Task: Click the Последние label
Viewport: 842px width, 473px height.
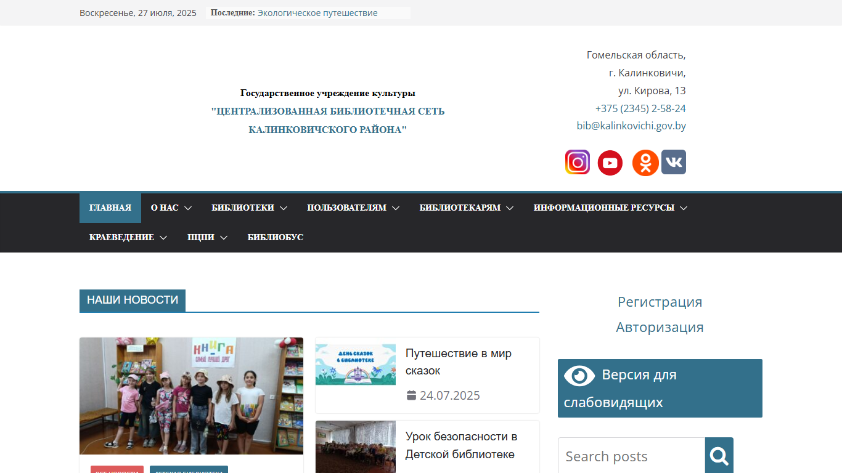Action: [233, 13]
